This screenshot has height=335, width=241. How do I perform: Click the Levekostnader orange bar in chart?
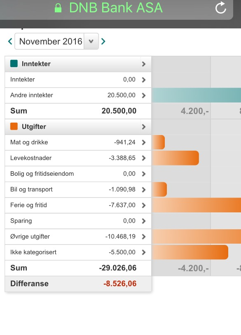coord(175,158)
